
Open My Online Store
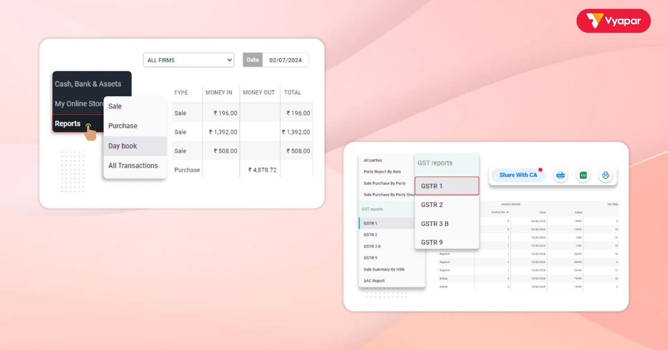point(80,103)
